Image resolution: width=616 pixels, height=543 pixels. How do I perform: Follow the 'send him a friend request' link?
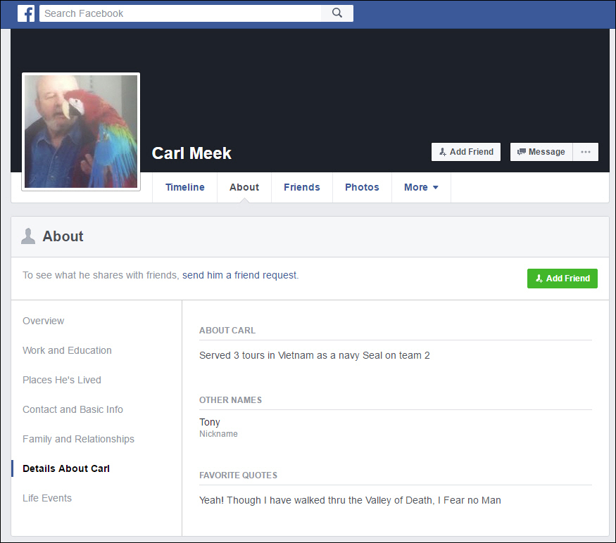click(x=240, y=275)
